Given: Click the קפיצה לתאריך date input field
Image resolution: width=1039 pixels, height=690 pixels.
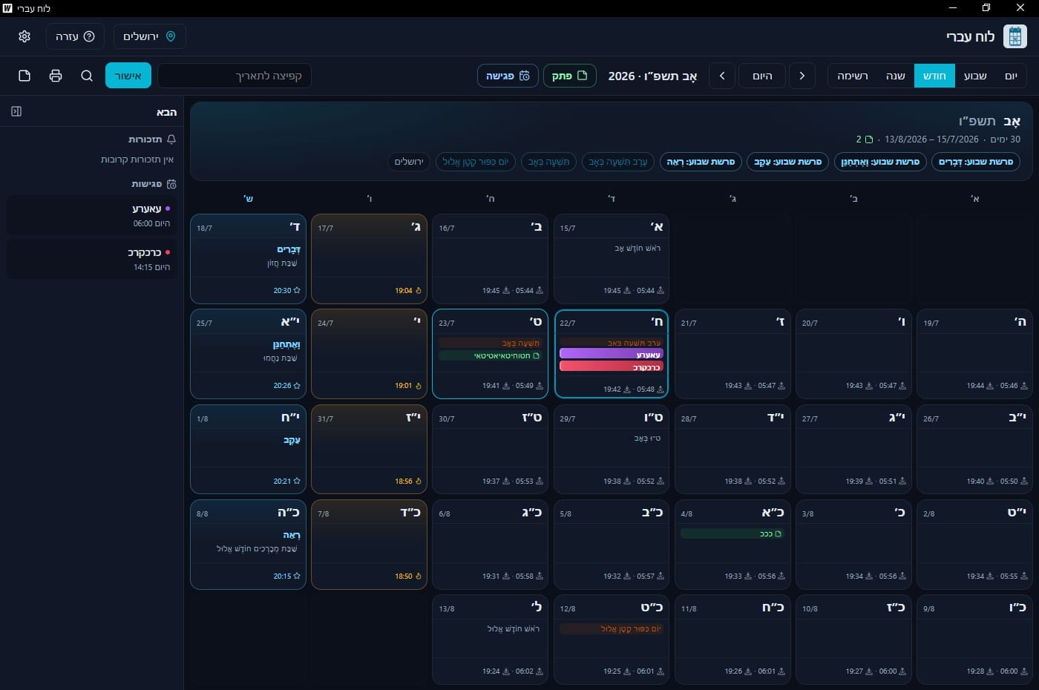Looking at the screenshot, I should click(235, 76).
